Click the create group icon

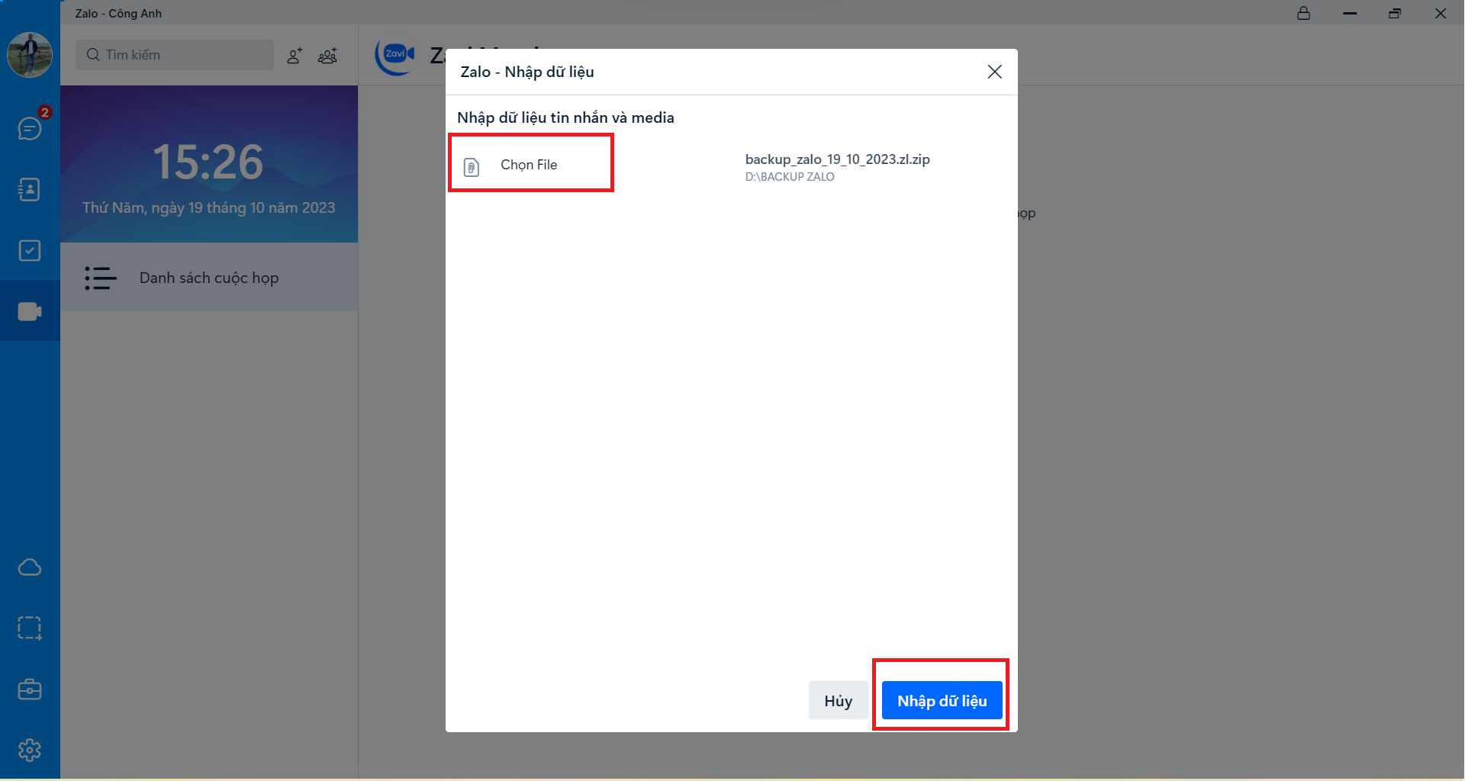coord(327,56)
